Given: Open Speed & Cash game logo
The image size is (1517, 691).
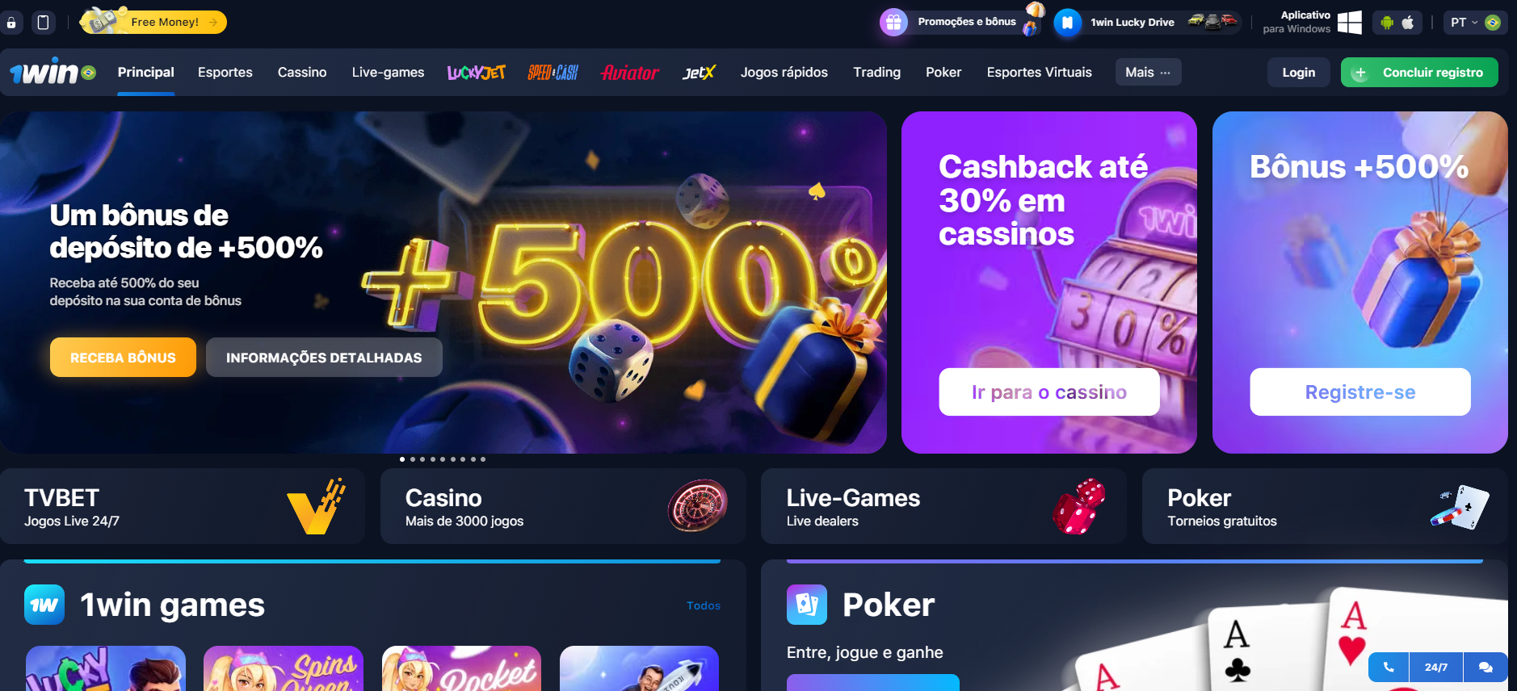Looking at the screenshot, I should 553,73.
